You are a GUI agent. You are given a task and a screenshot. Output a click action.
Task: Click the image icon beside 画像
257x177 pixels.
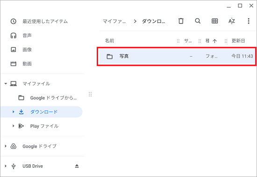[x=14, y=50]
